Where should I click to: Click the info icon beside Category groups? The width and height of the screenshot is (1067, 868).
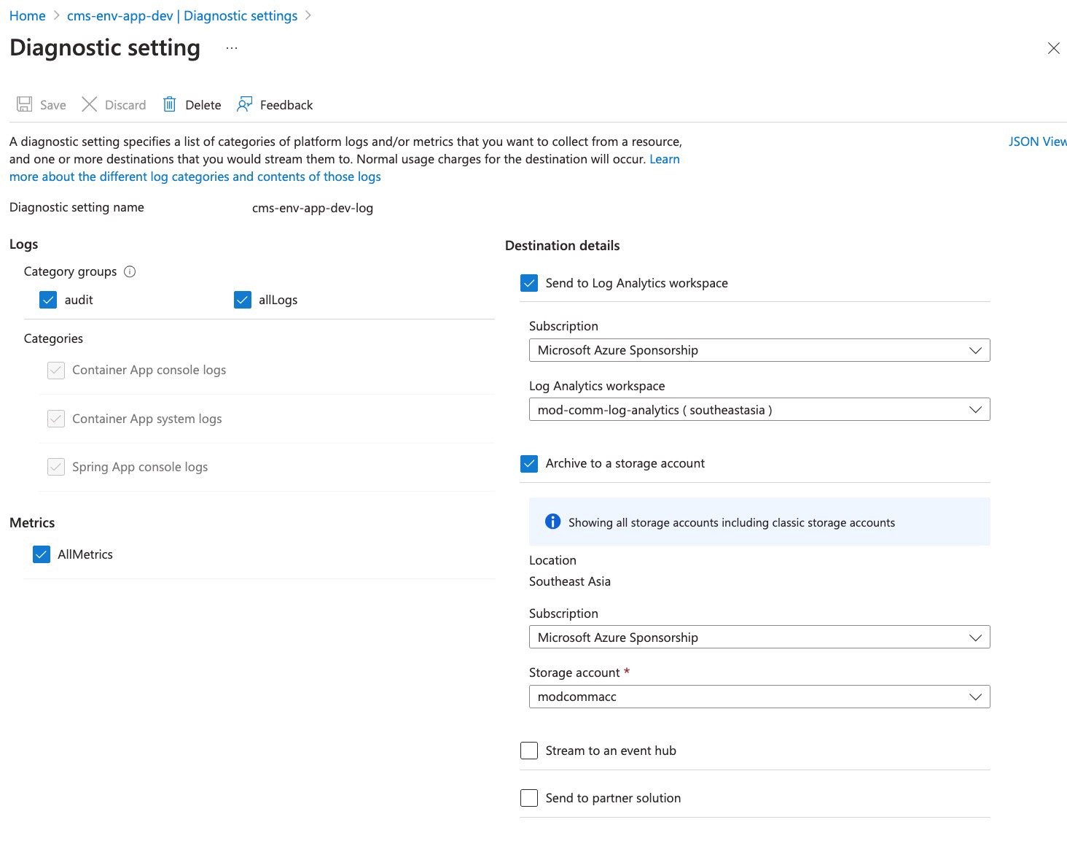click(x=130, y=271)
